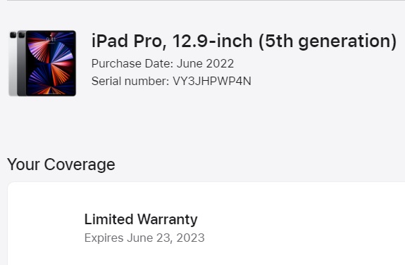Click the 9:41 clock on iPad image
The height and width of the screenshot is (265, 405).
51,39
